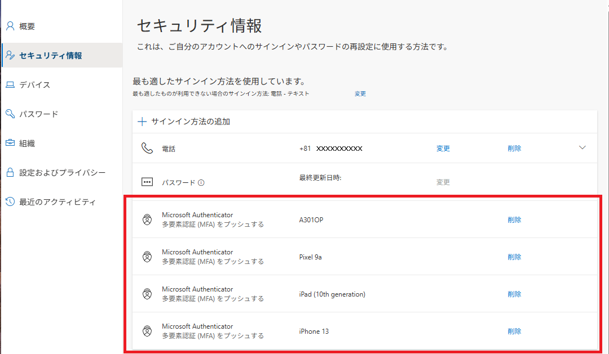Open パスワード from the sidebar
The width and height of the screenshot is (609, 354).
click(38, 114)
